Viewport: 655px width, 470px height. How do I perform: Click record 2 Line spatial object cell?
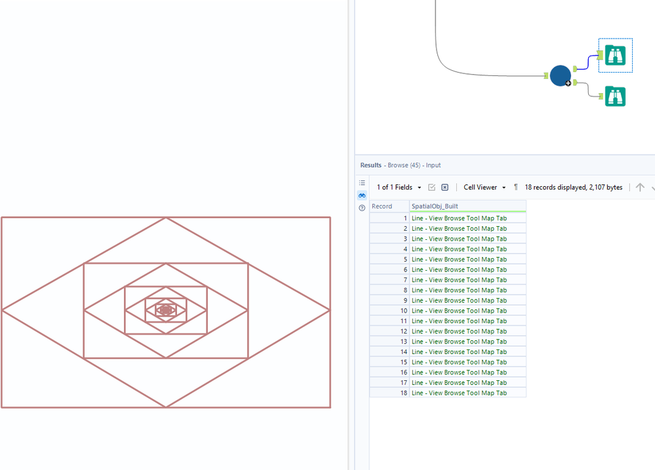[467, 229]
